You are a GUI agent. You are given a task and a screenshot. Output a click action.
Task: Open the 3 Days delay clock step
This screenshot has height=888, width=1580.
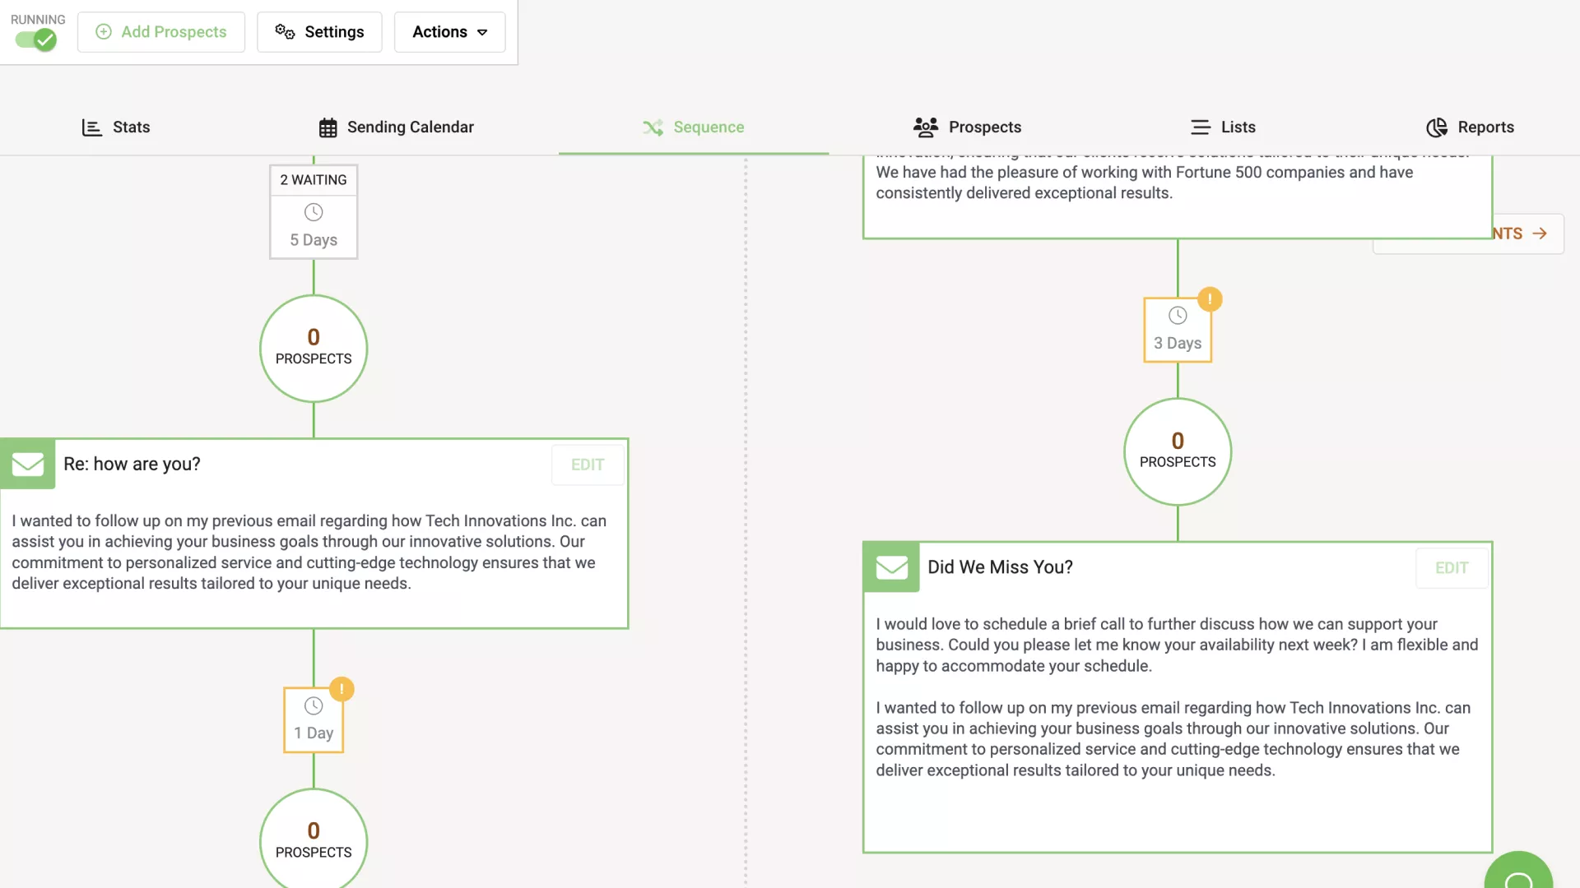click(x=1178, y=331)
